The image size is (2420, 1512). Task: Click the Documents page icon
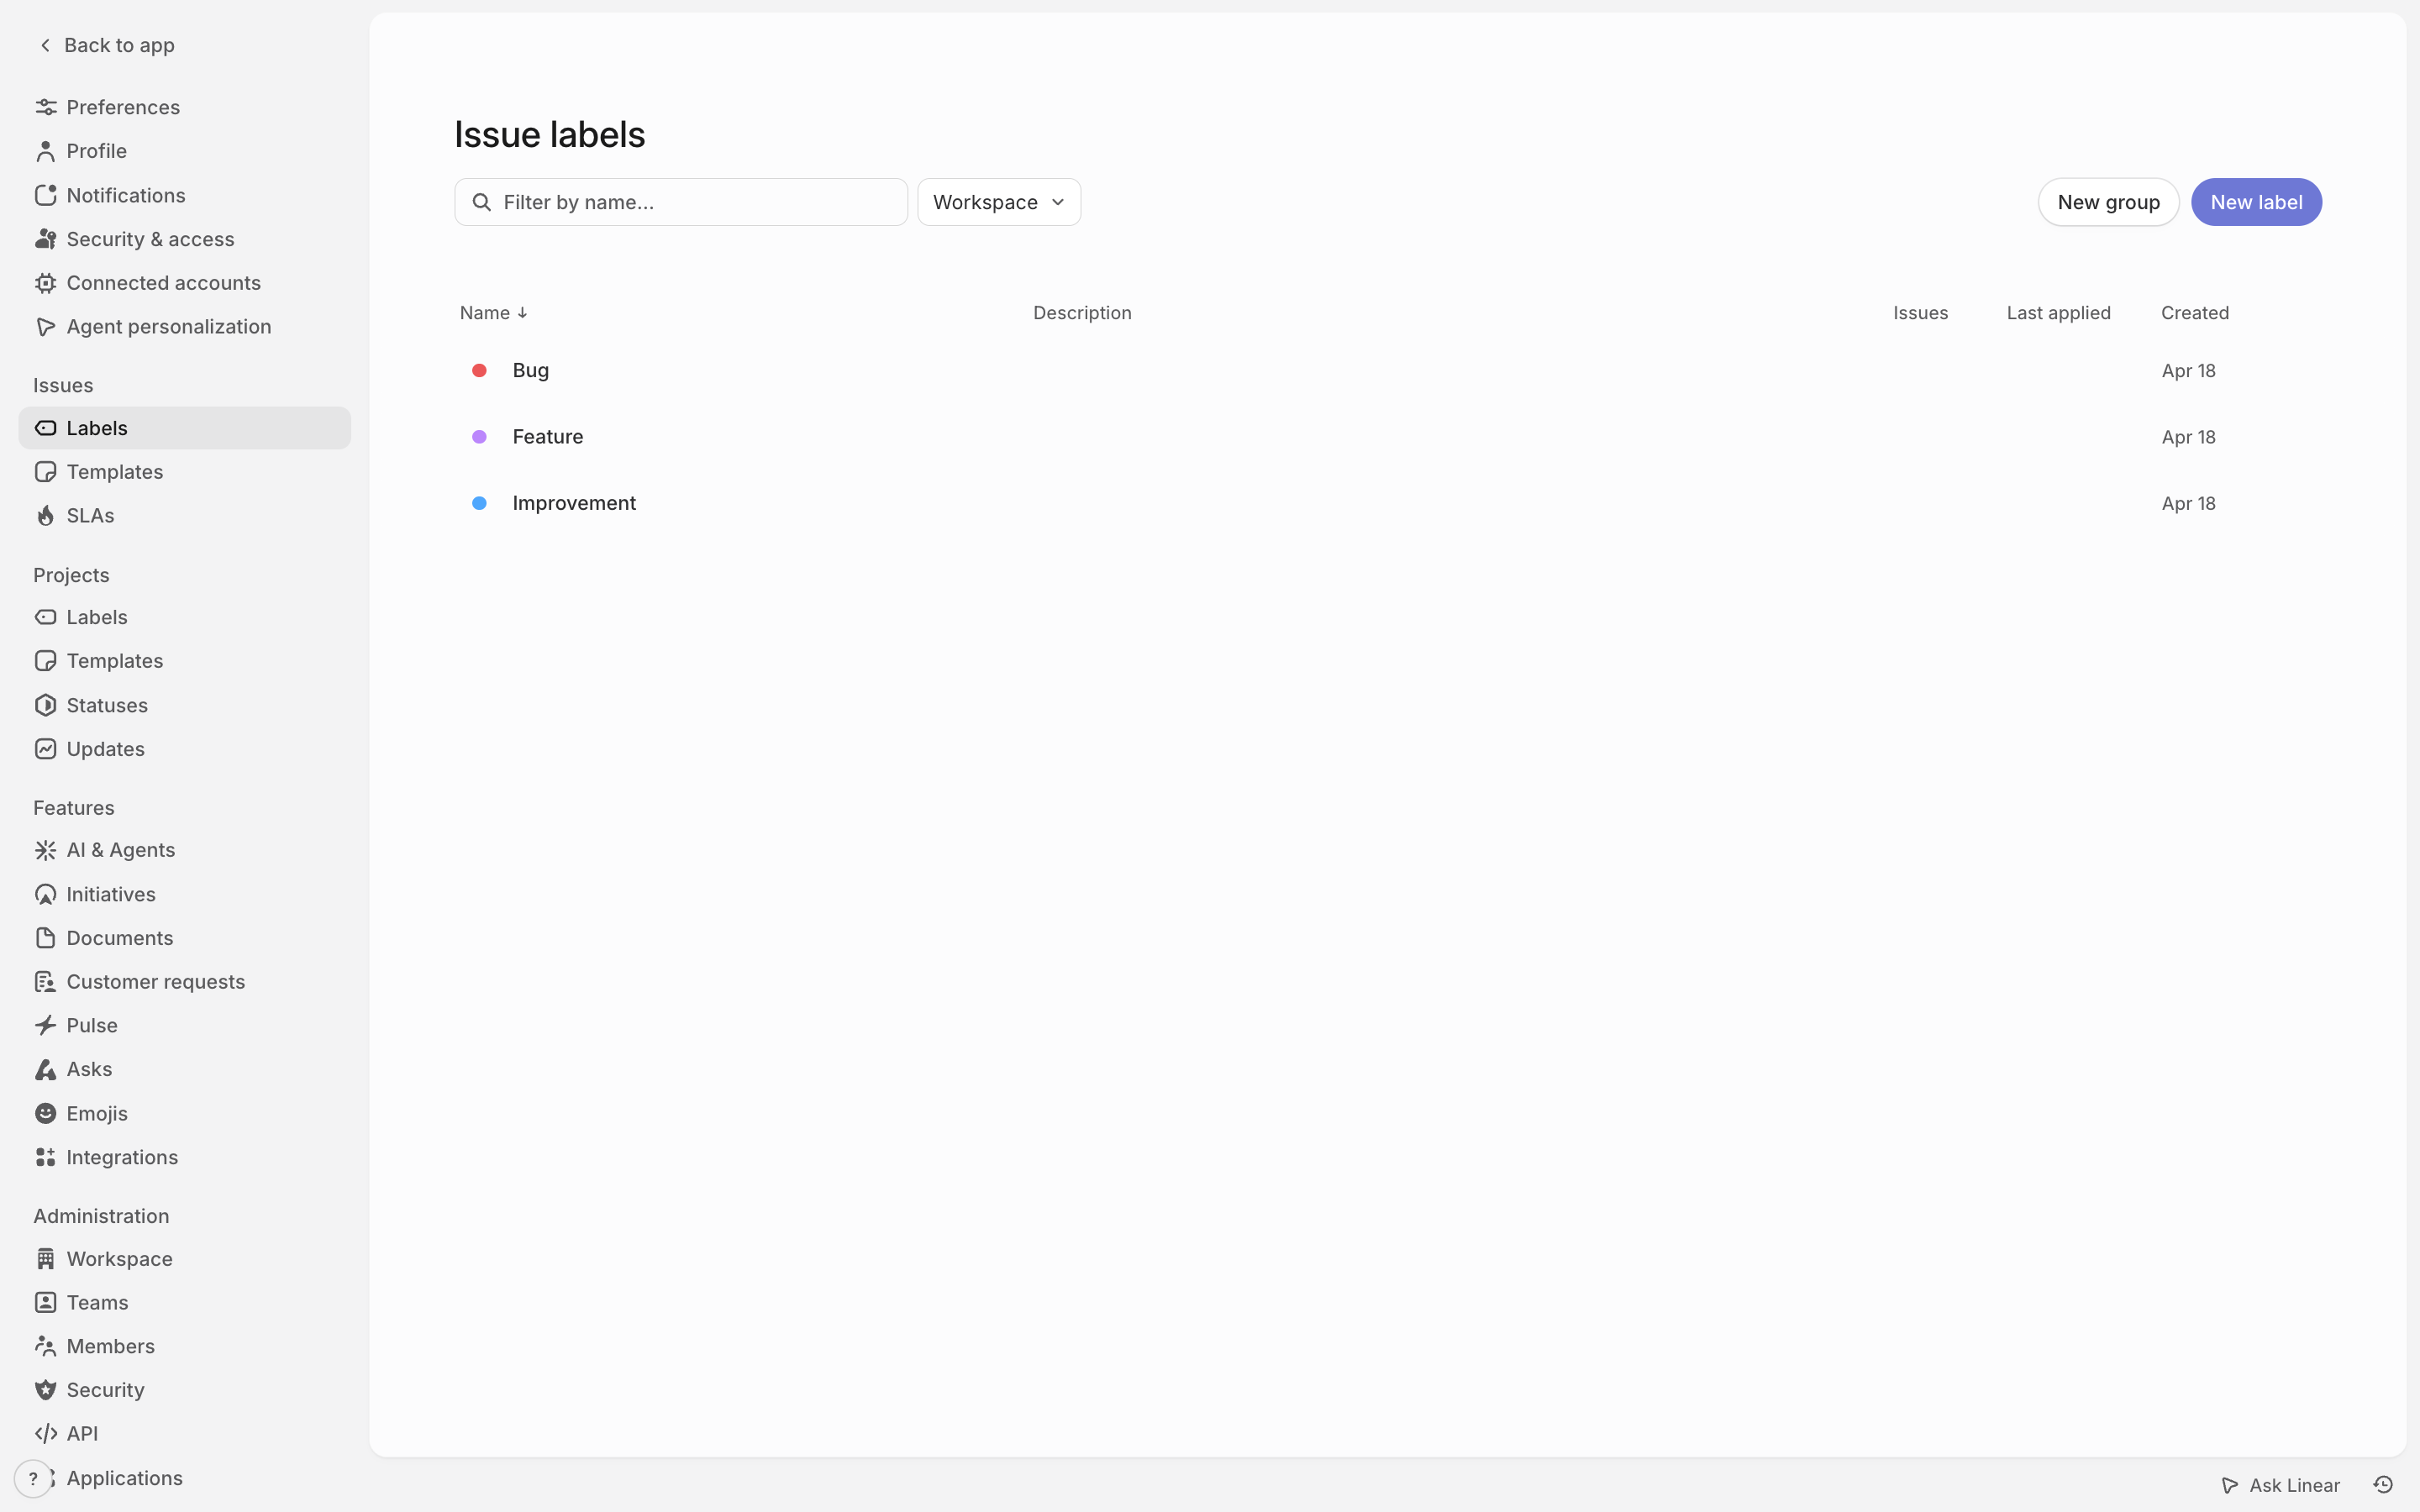(46, 938)
